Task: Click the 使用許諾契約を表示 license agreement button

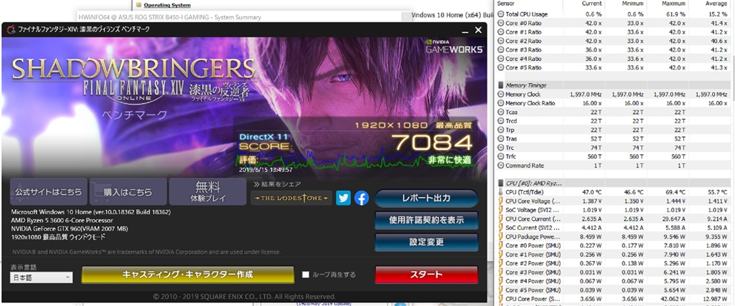Action: pyautogui.click(x=426, y=220)
